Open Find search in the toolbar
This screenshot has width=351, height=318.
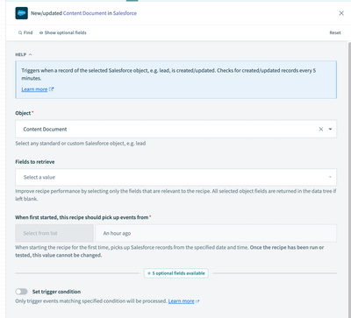25,32
